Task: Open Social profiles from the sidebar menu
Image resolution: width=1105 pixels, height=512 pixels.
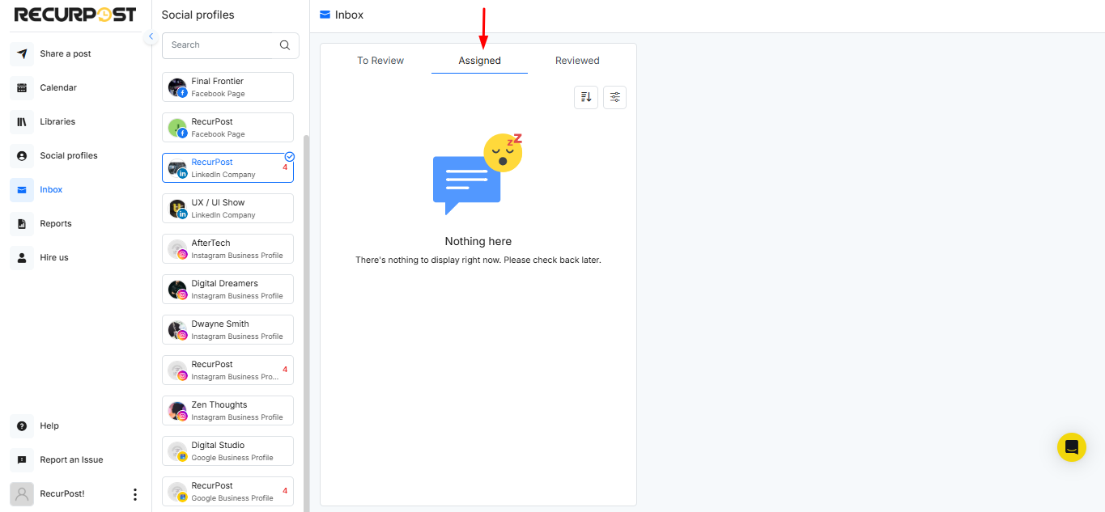Action: [x=69, y=155]
